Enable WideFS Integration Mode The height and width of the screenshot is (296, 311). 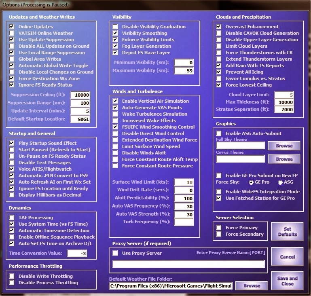[218, 192]
